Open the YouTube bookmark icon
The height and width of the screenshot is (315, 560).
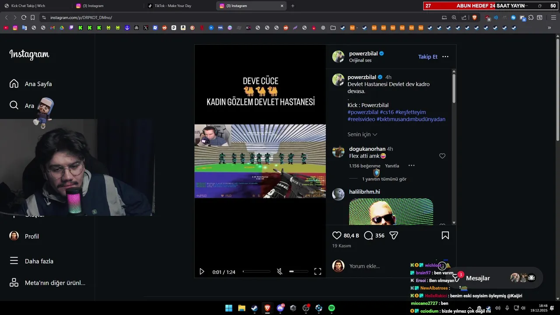pos(6,28)
